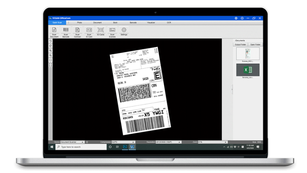Zoom out of the preview image
The height and width of the screenshot is (173, 307).
point(50,55)
